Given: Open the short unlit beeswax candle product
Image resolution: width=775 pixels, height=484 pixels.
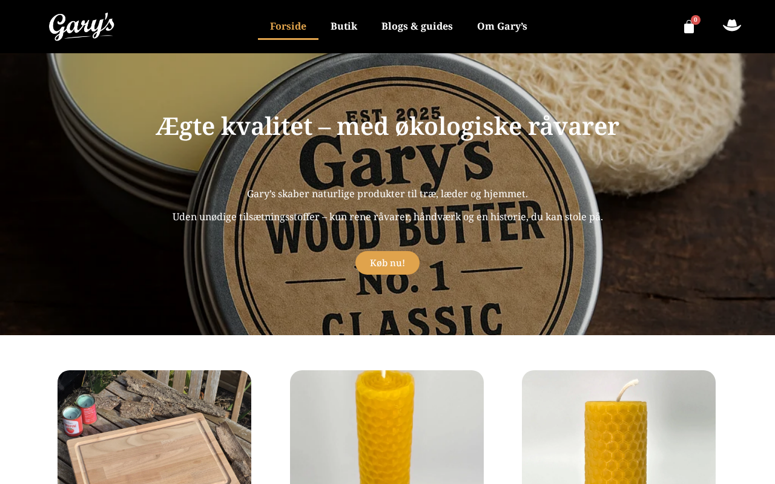Looking at the screenshot, I should coord(619,427).
